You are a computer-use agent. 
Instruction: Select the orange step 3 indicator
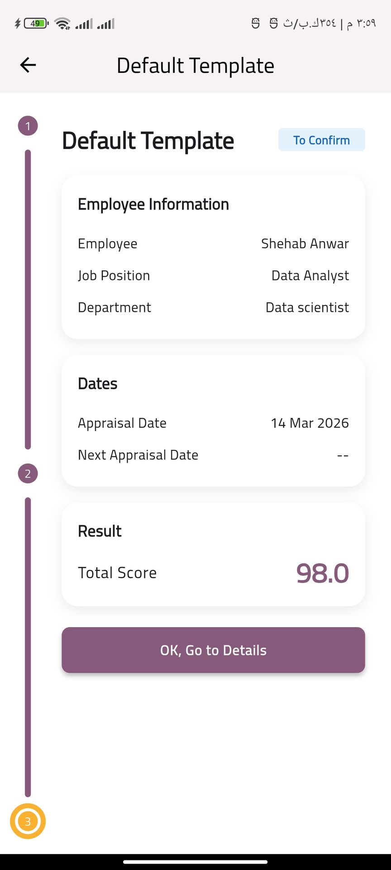pyautogui.click(x=28, y=822)
